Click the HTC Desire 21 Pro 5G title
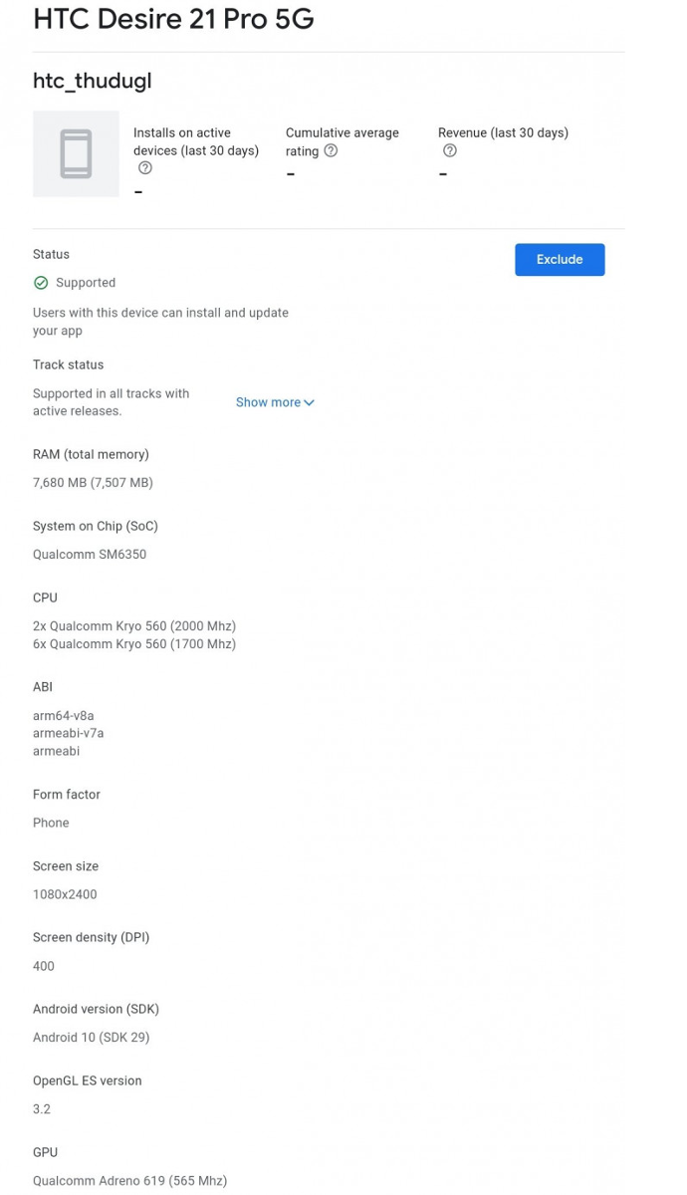Viewport: 687px width, 1195px height. coord(173,18)
